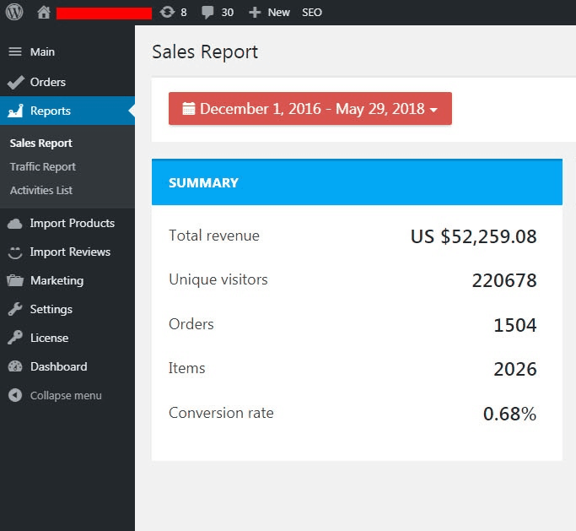Click the Settings wrench icon
The image size is (576, 531).
15,310
